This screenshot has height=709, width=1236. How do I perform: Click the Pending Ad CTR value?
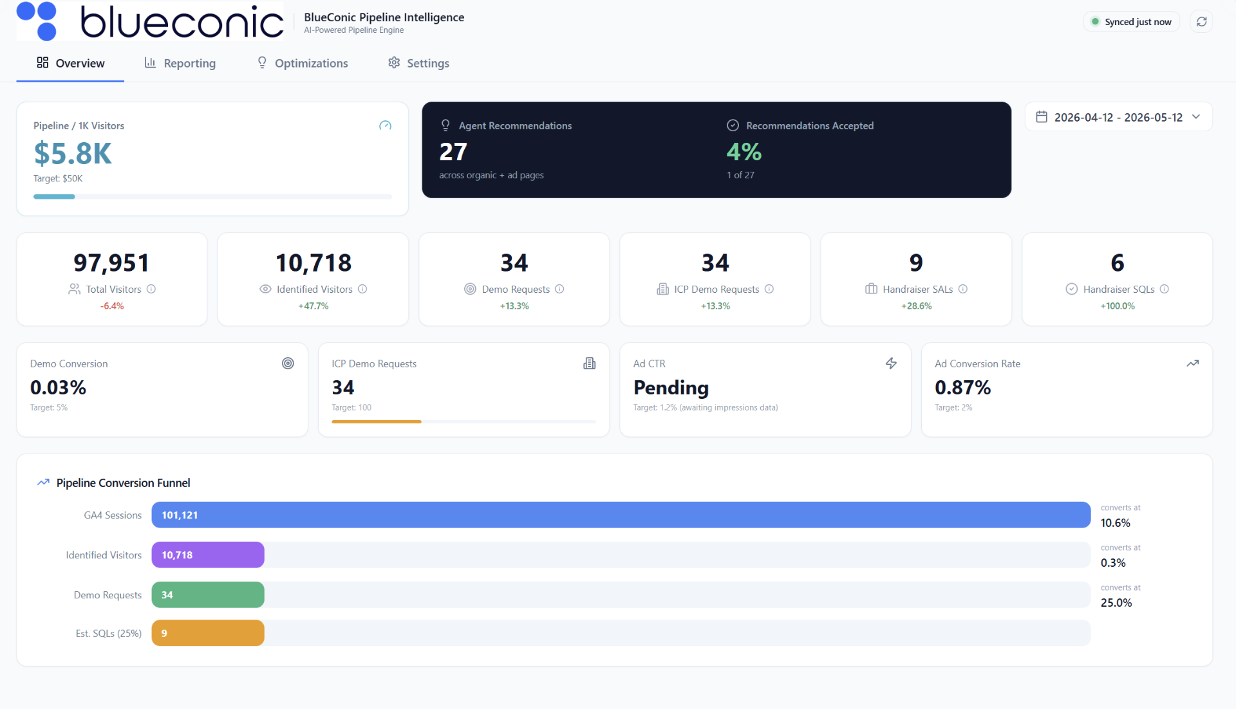tap(671, 387)
